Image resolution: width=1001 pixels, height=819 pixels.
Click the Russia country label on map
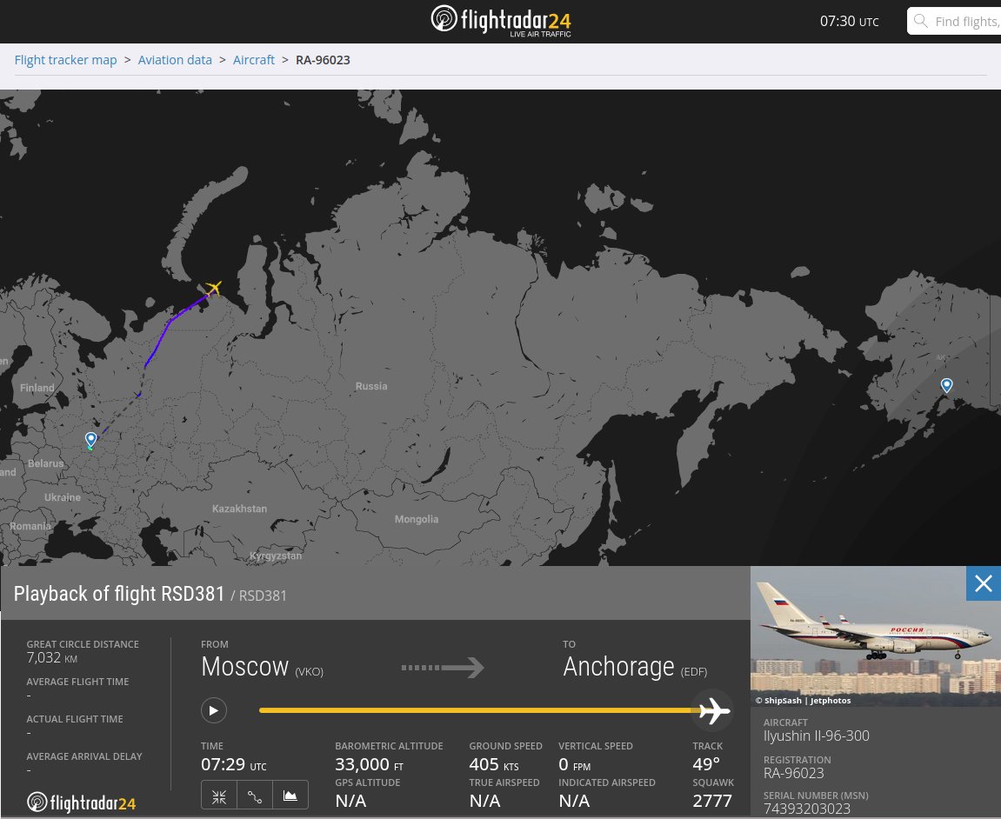tap(371, 386)
